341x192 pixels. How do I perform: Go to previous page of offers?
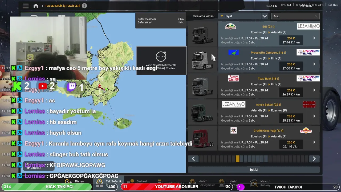click(x=193, y=159)
